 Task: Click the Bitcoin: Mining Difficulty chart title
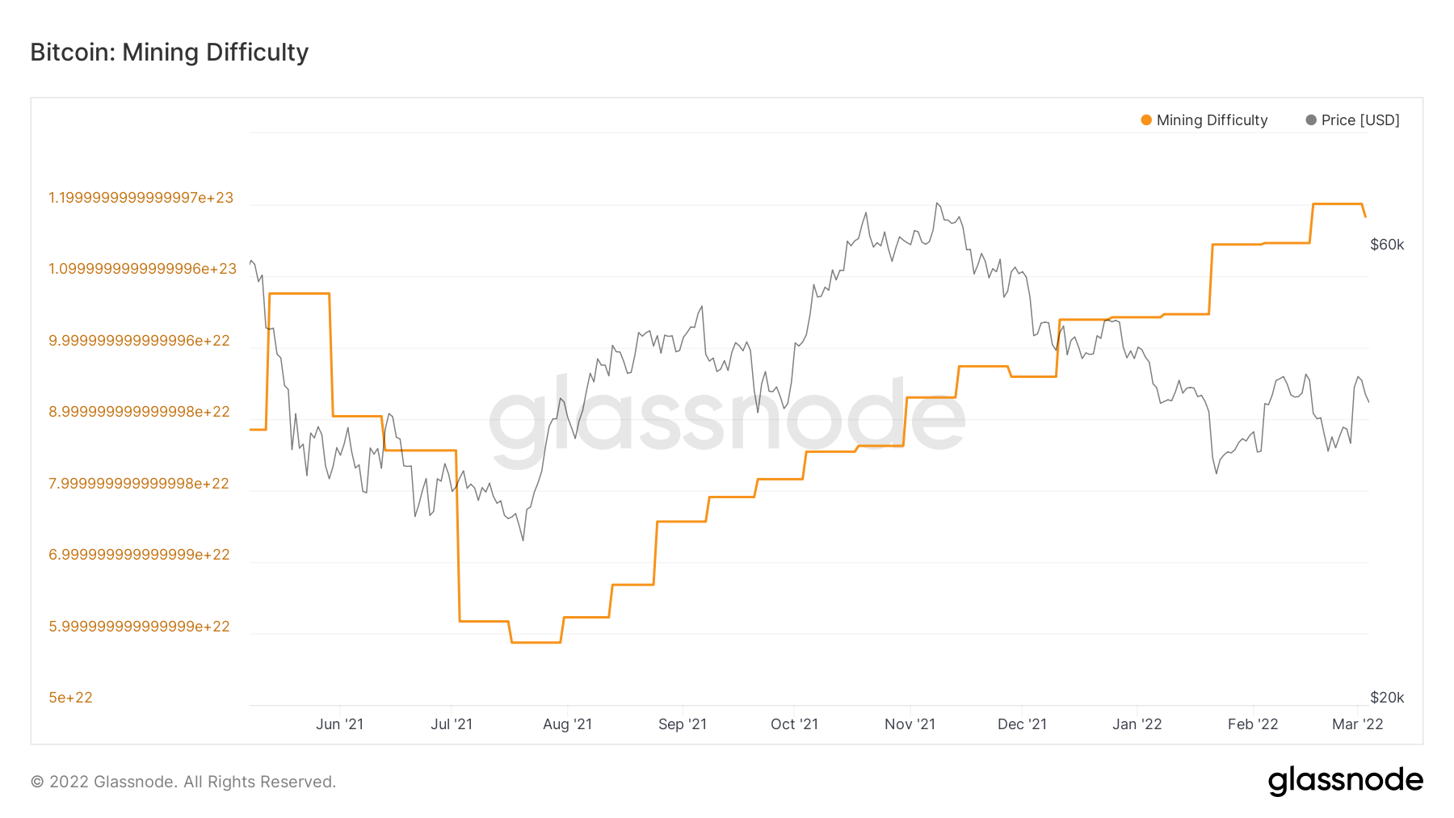point(170,52)
